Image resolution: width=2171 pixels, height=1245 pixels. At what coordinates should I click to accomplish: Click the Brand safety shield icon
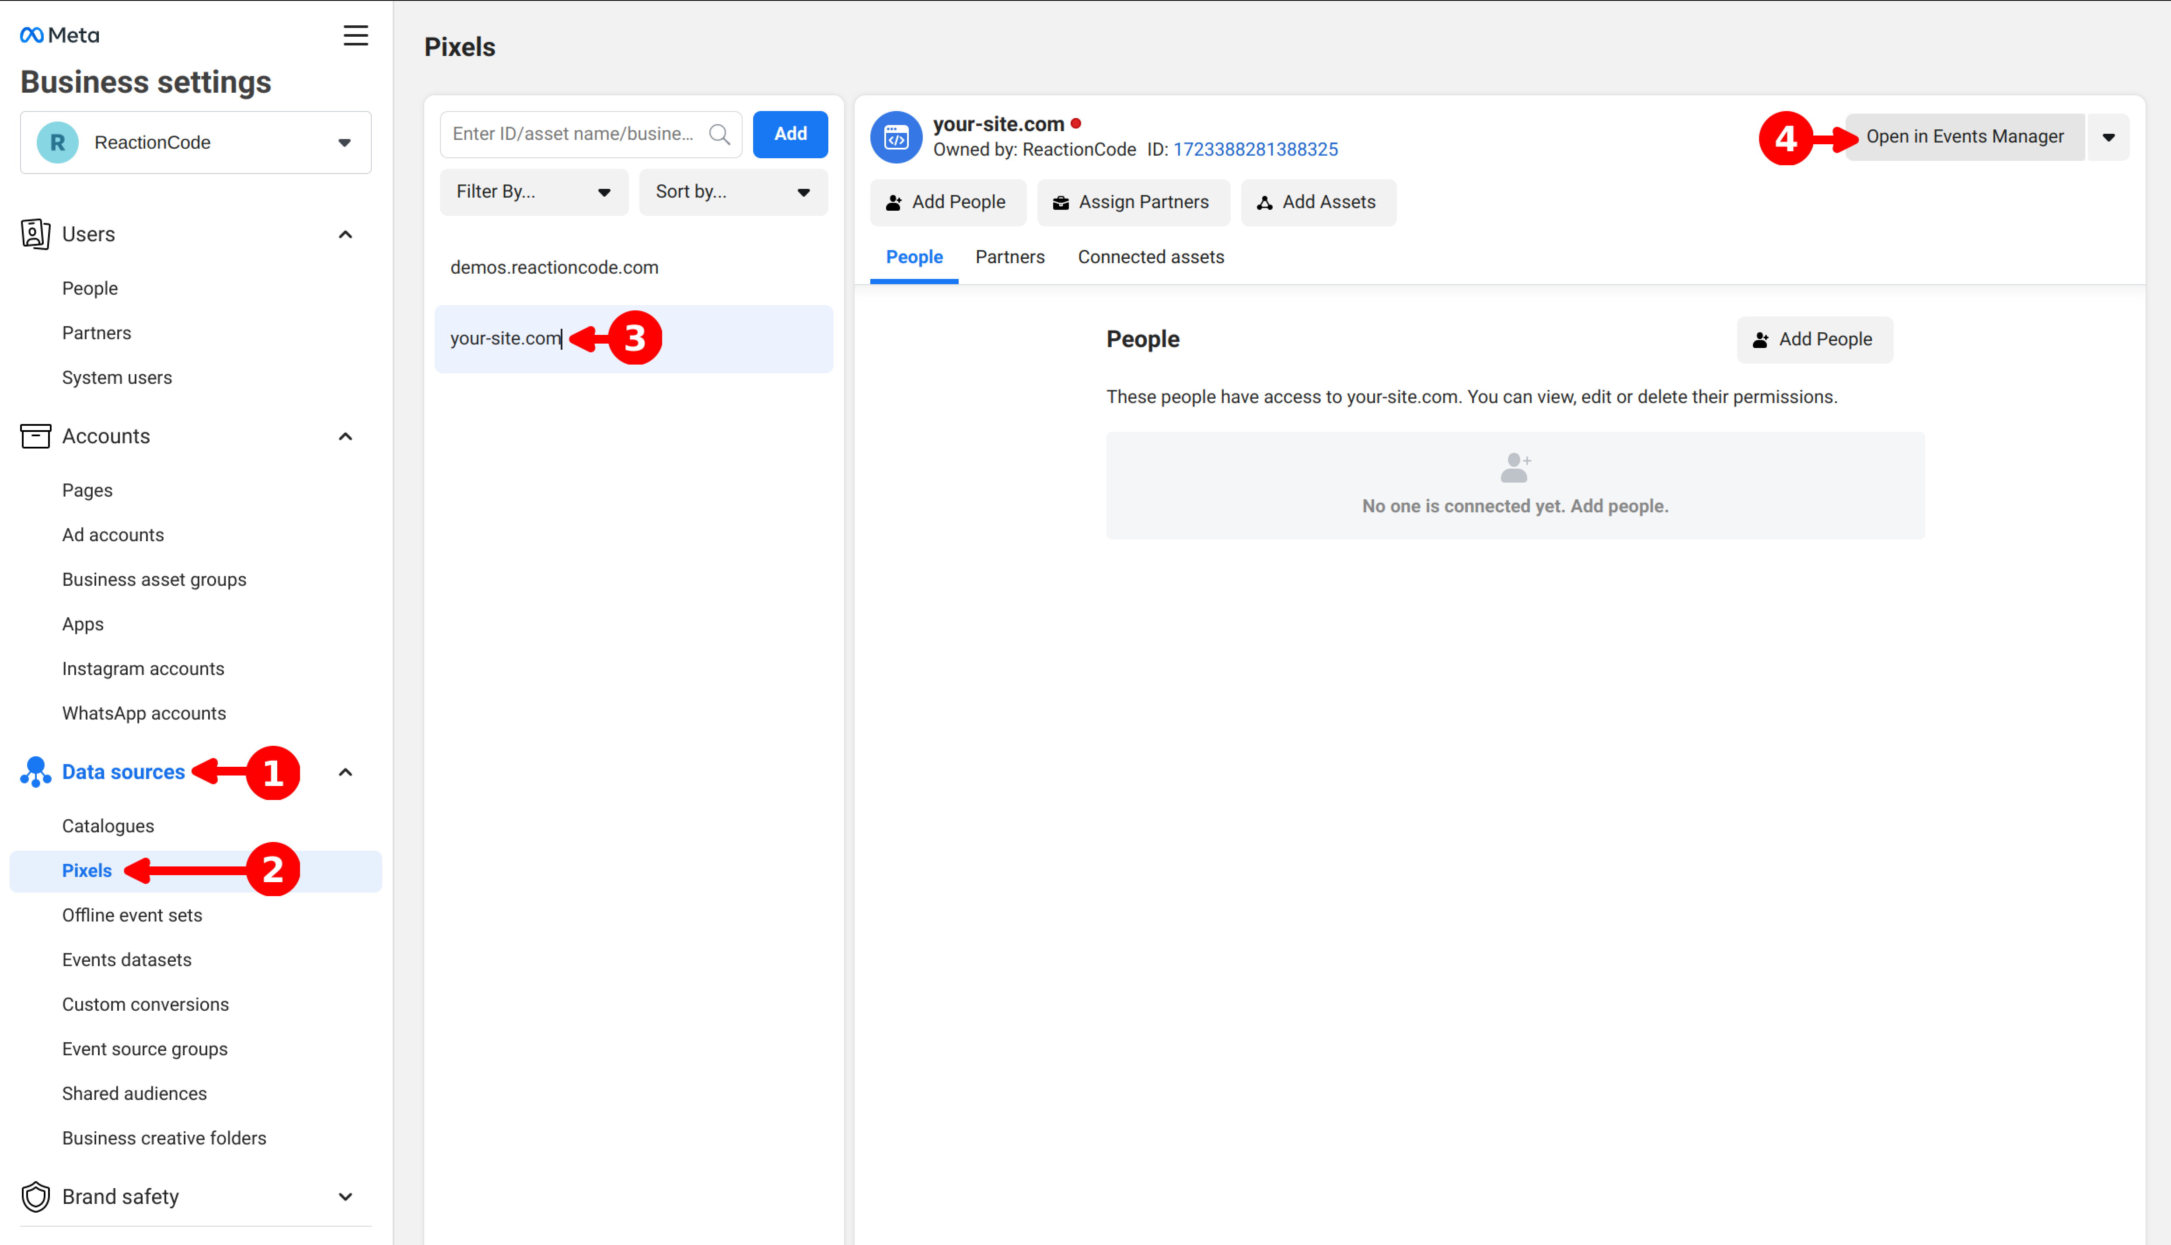coord(35,1196)
